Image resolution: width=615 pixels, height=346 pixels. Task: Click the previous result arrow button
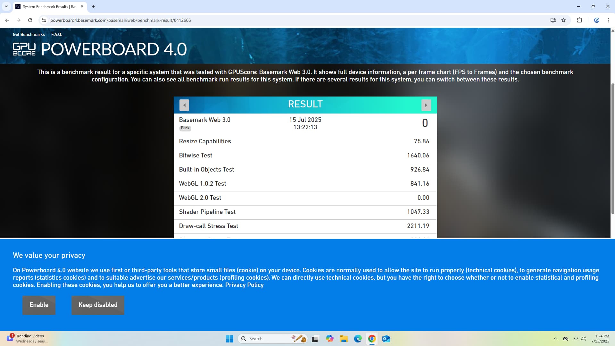point(184,105)
